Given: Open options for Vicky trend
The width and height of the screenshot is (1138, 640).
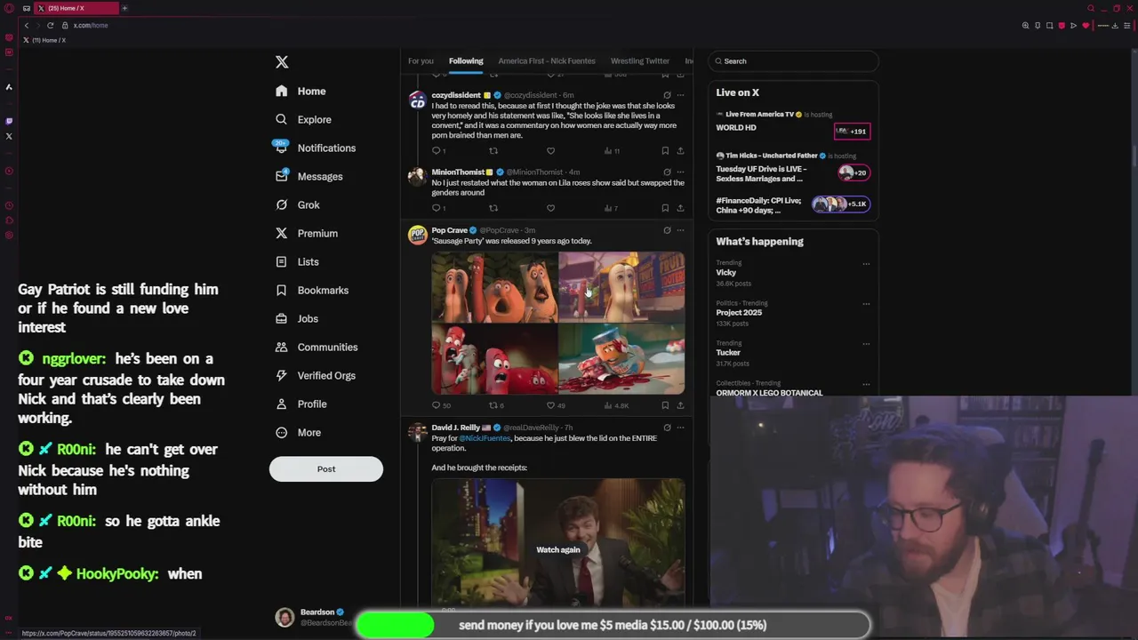Looking at the screenshot, I should 866,264.
